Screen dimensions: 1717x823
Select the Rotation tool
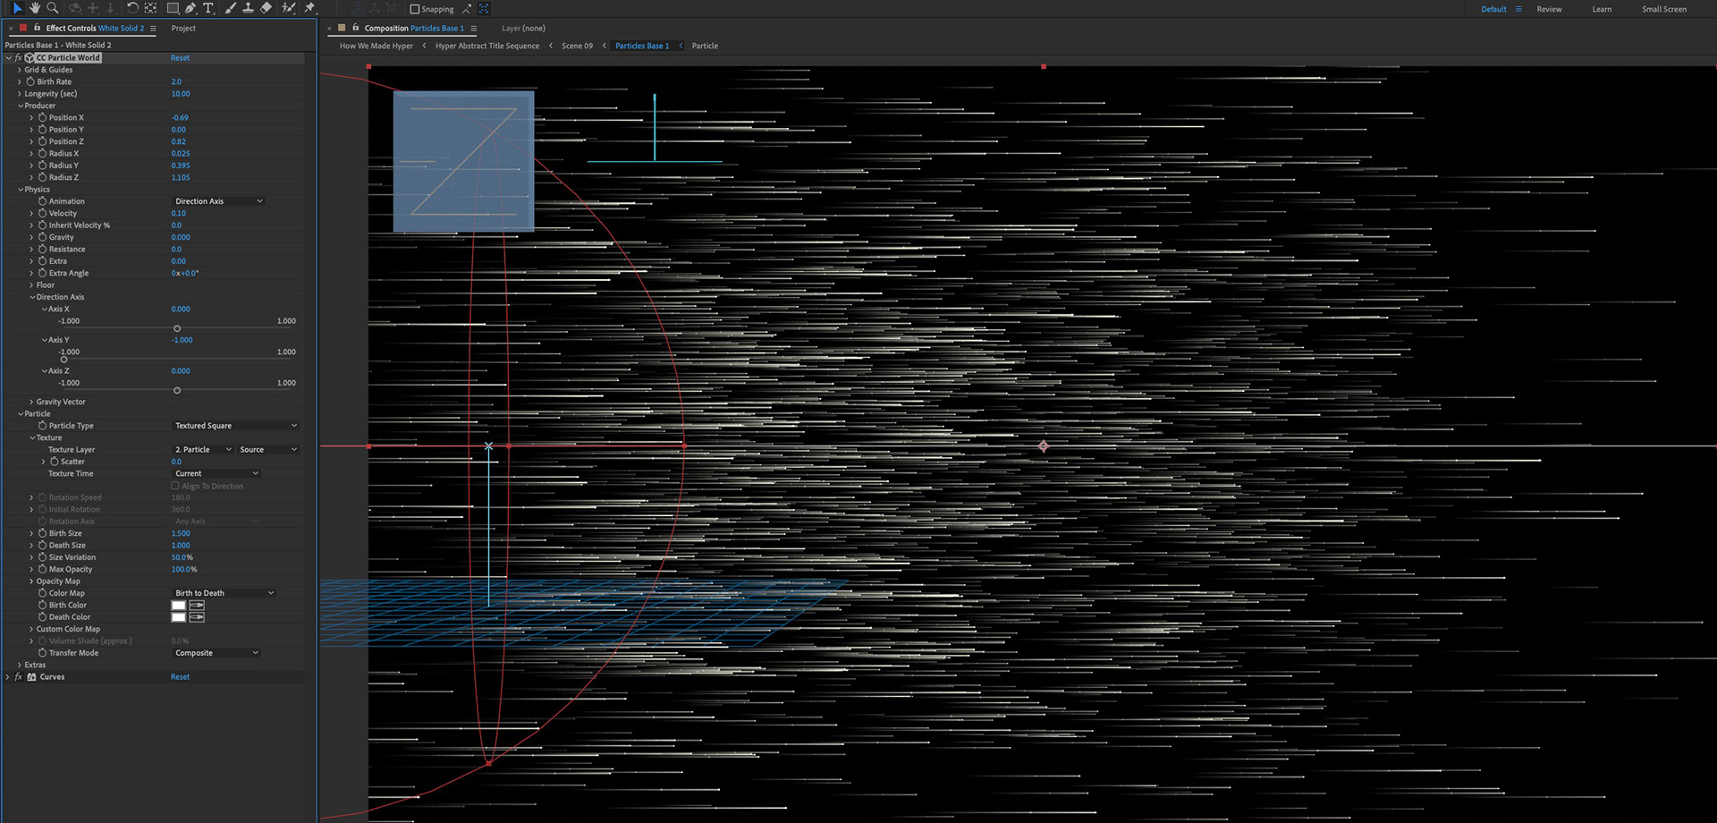(132, 8)
